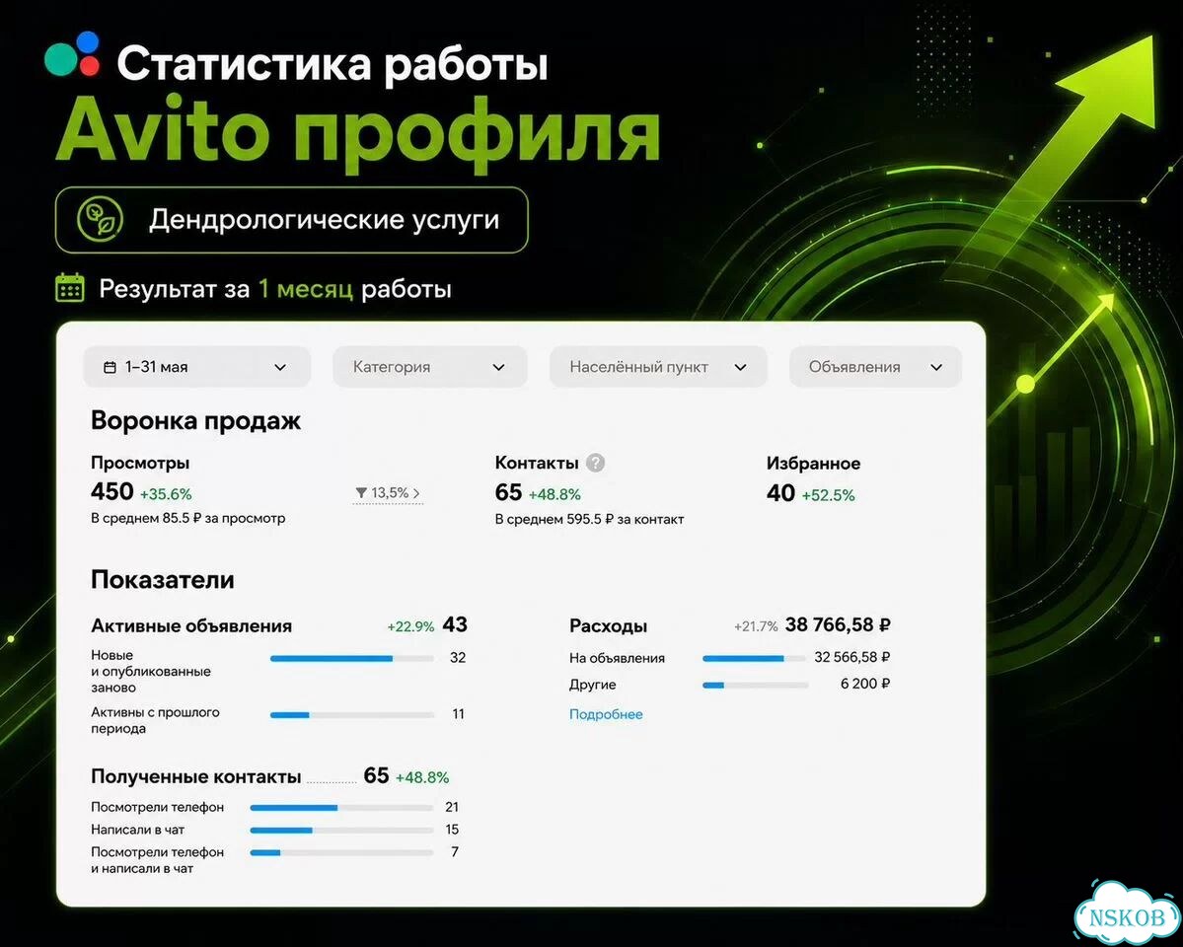Click the small calendar icon in date filter
This screenshot has height=947, width=1183.
111,368
